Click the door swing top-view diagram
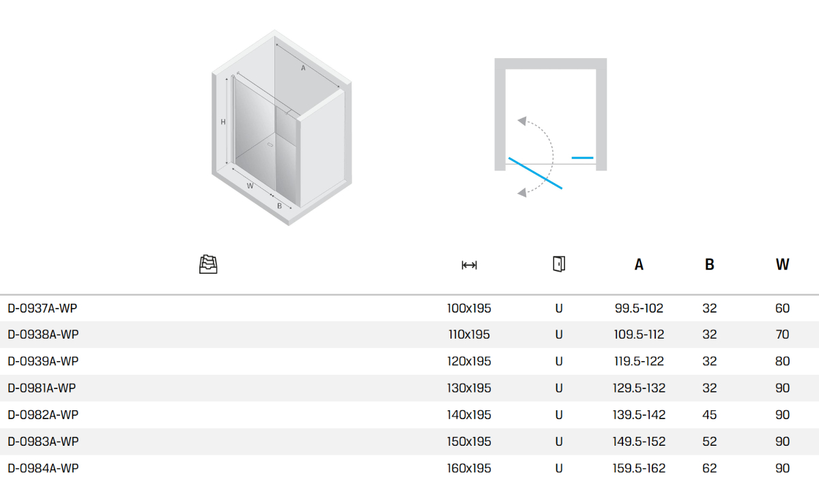Screen dimensions: 819x484 (550, 128)
